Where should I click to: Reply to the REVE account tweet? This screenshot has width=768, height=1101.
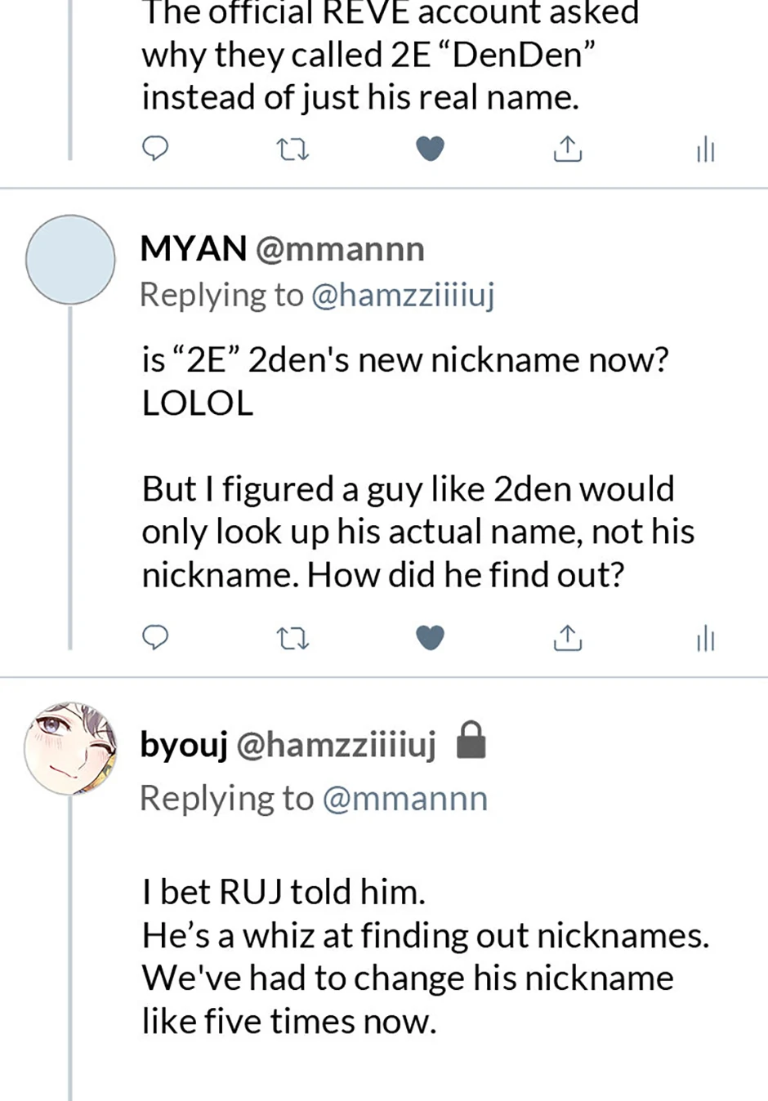pyautogui.click(x=155, y=149)
